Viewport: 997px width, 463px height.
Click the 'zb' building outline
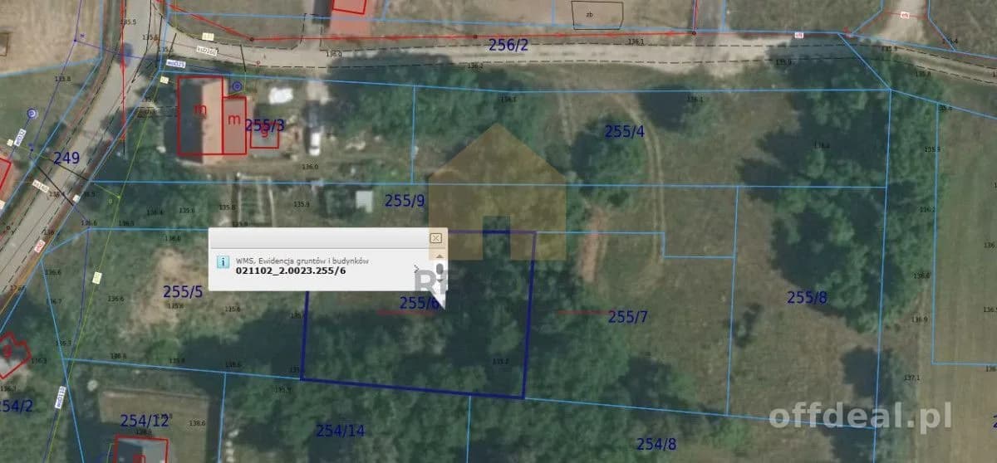click(597, 15)
